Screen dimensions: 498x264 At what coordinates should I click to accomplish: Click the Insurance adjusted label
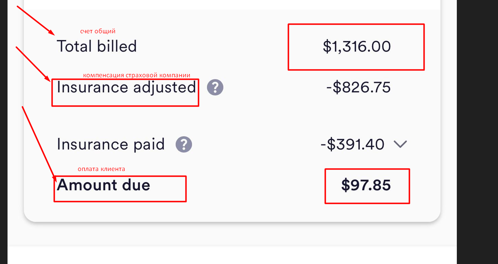point(126,88)
